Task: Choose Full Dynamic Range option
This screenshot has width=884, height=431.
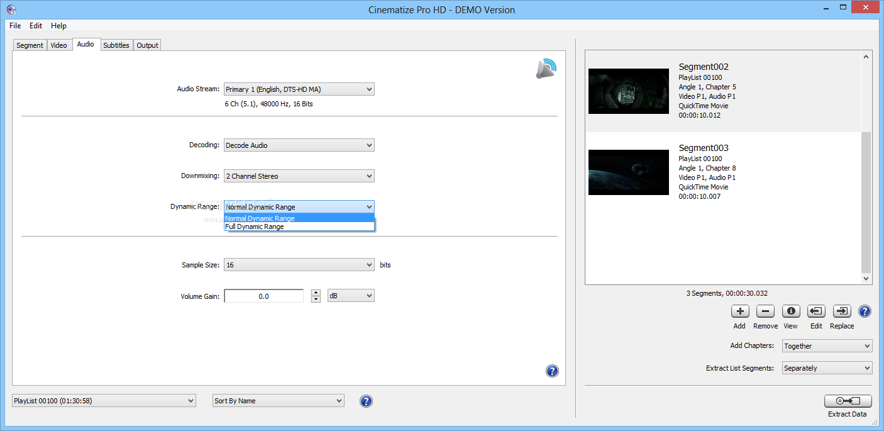Action: click(299, 227)
